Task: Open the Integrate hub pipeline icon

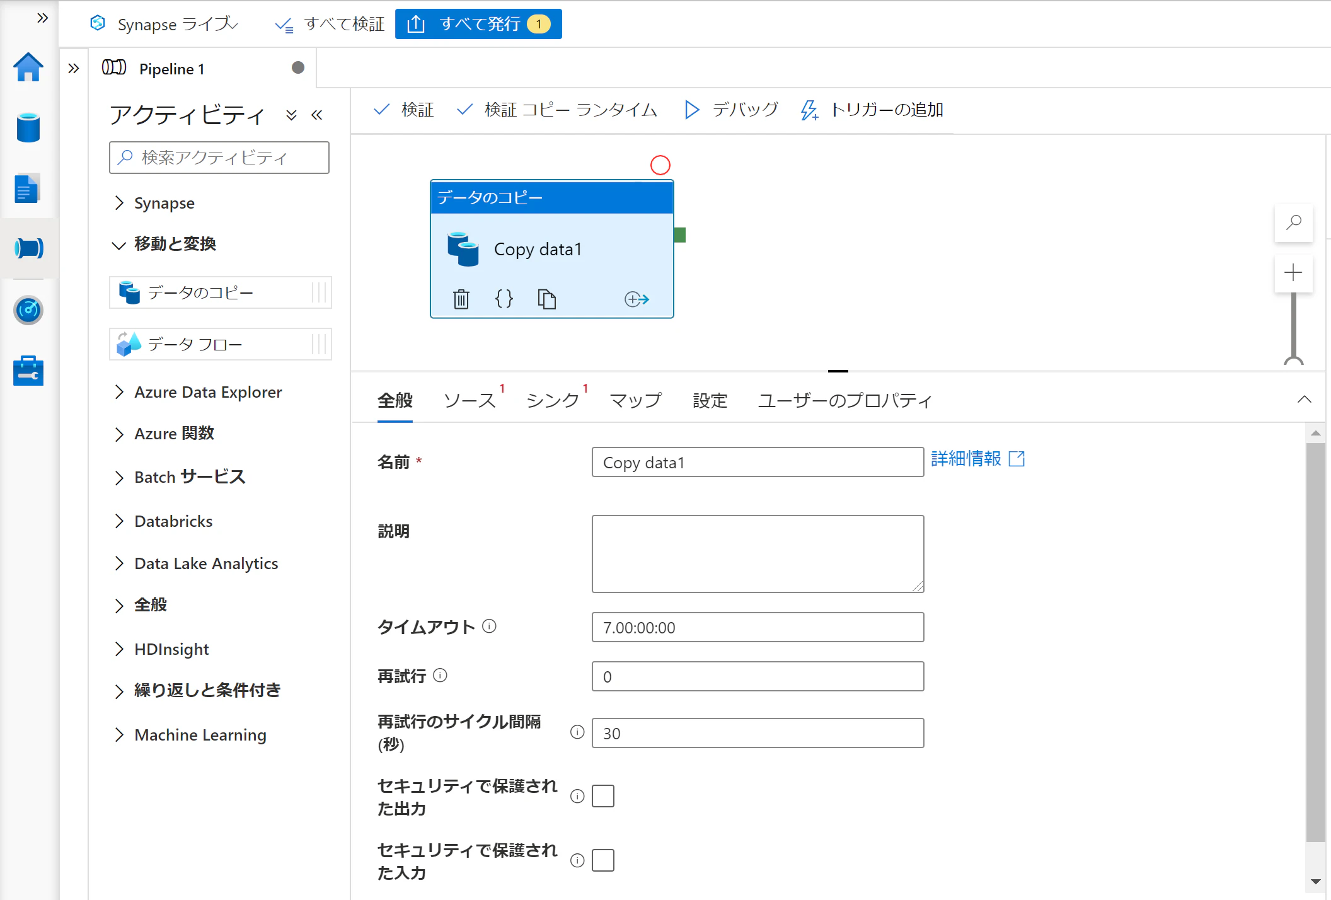Action: click(x=29, y=248)
